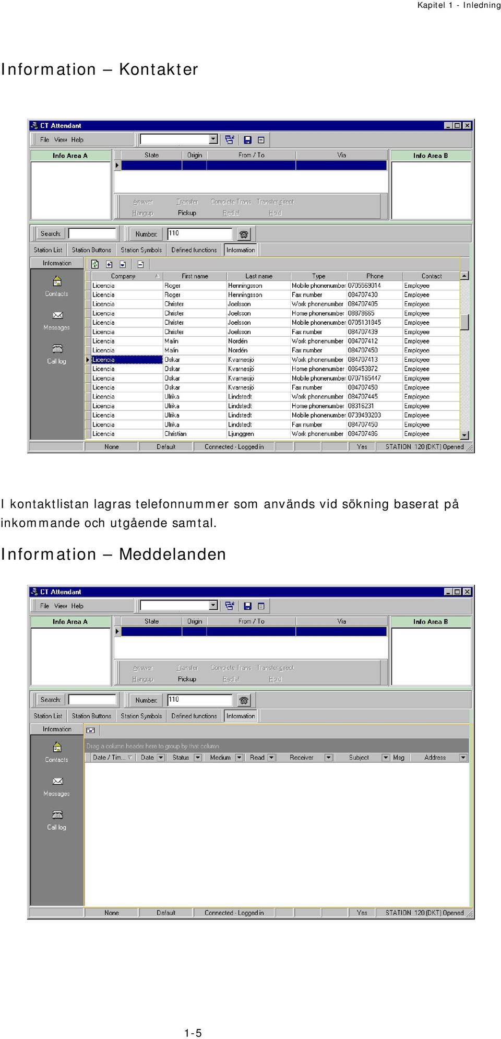Select last name cell Henningsson with mobile phonenumber
Image resolution: width=501 pixels, height=1039 pixels.
(x=258, y=286)
